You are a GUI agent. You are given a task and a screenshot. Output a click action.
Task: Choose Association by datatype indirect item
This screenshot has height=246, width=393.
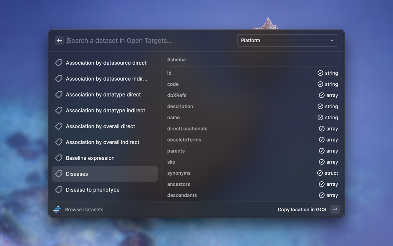[x=105, y=111]
